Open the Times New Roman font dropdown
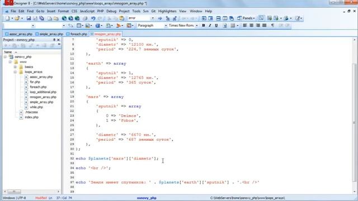The width and height of the screenshot is (358, 201). pos(196,26)
